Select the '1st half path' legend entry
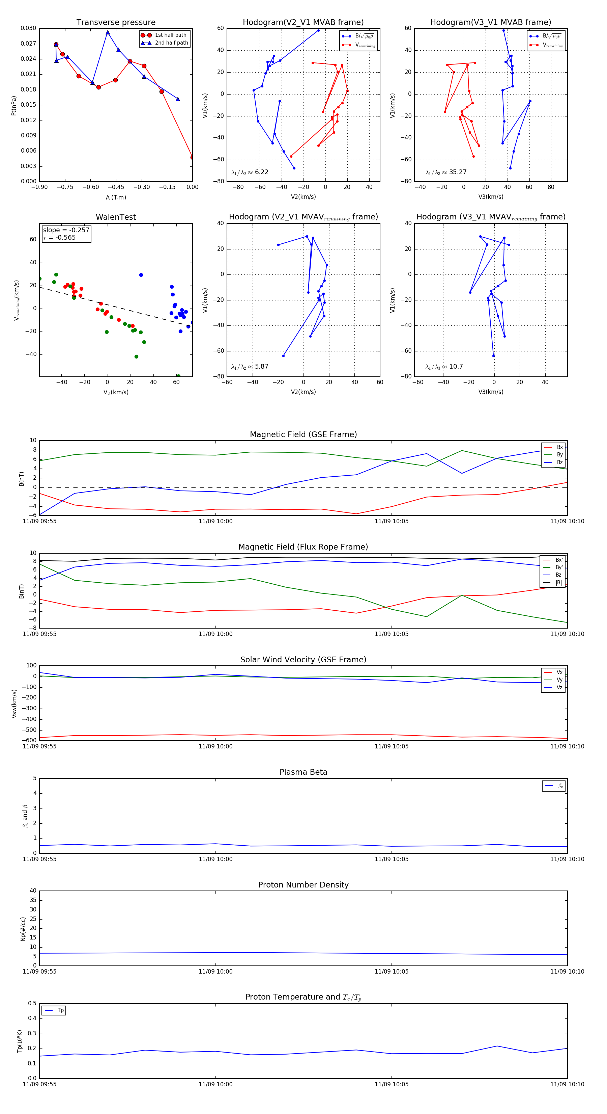The width and height of the screenshot is (607, 1114). (x=165, y=35)
